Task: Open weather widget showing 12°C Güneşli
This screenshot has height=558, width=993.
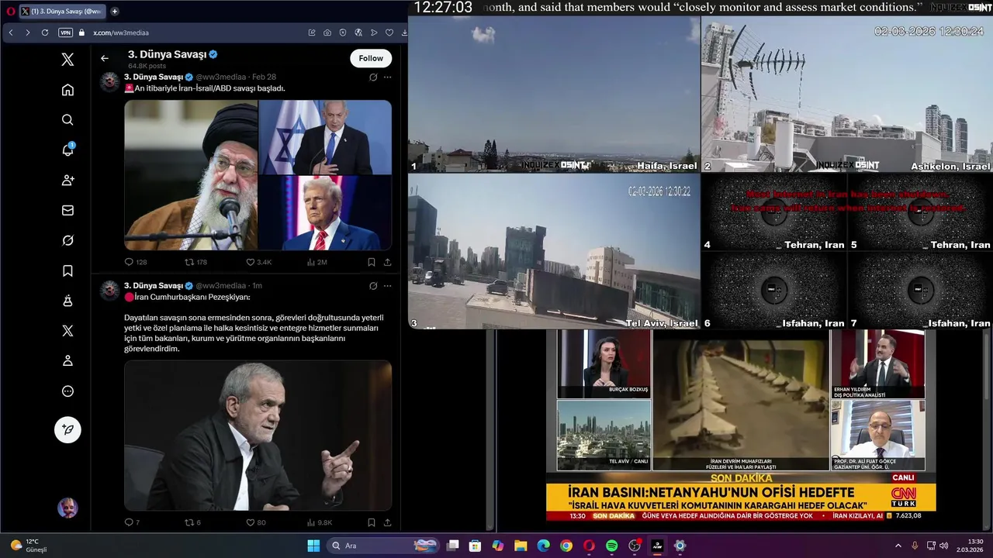Action: point(29,546)
